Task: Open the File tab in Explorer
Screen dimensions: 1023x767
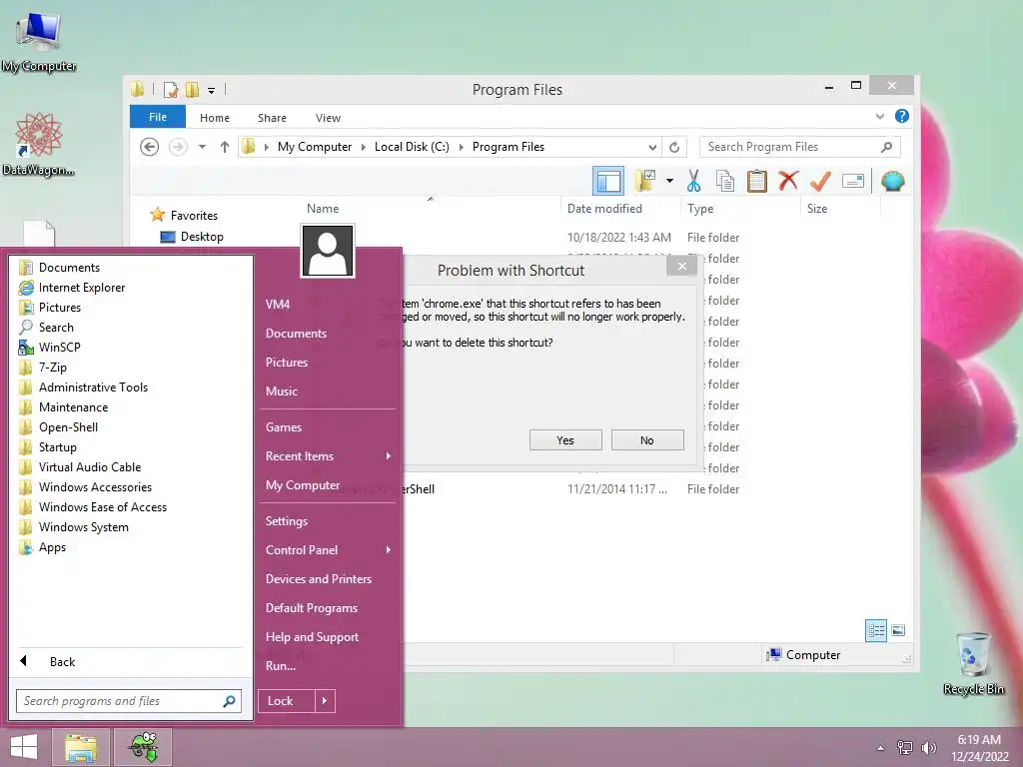Action: 158,117
